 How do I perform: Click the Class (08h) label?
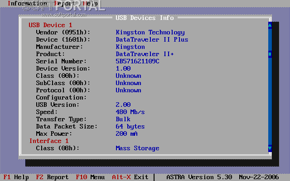(58, 148)
